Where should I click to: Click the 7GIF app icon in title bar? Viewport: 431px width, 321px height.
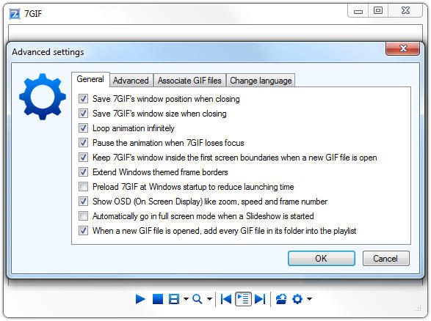click(15, 14)
